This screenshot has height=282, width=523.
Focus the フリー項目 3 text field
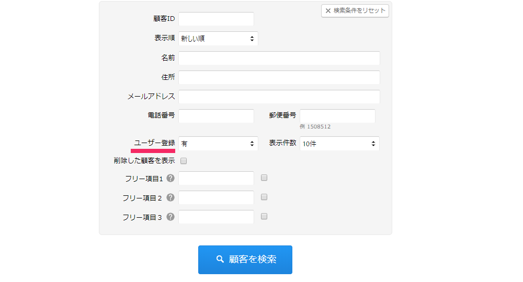tap(216, 217)
